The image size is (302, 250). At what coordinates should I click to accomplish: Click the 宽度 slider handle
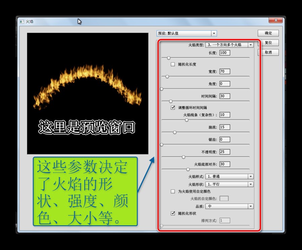pos(167,76)
